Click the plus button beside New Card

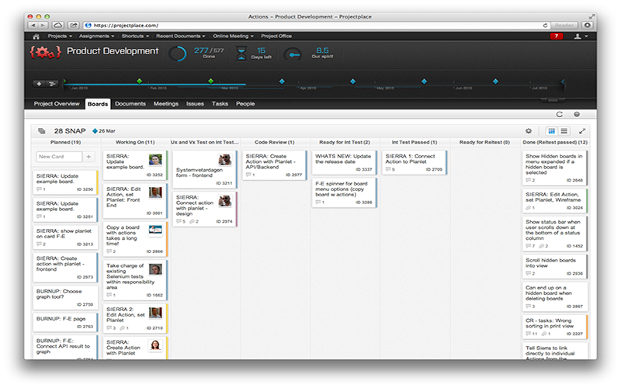pyautogui.click(x=88, y=157)
